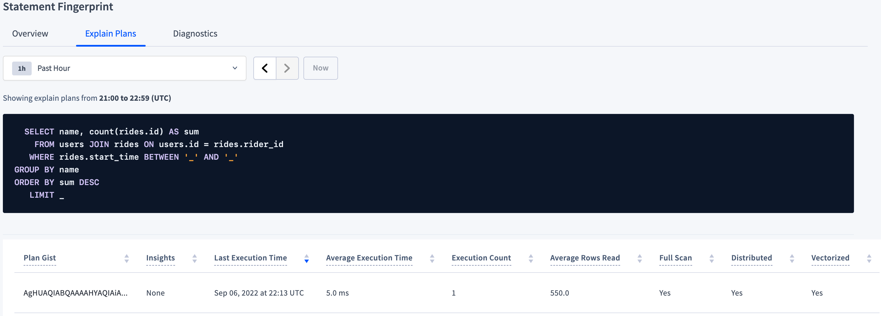The width and height of the screenshot is (881, 316).
Task: Sort by Full Scan column arrows
Action: tap(712, 258)
